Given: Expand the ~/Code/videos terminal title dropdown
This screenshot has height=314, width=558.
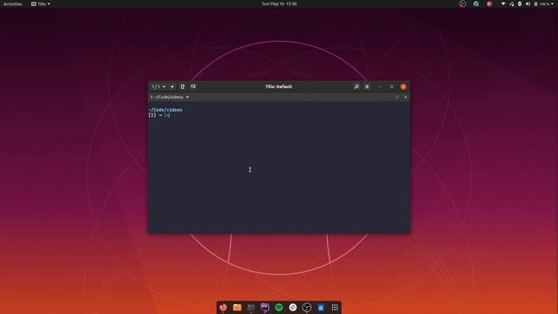Looking at the screenshot, I should point(169,97).
